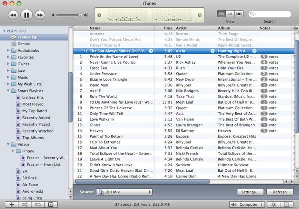Open the Recently Added smart playlist
299x209 pixels.
[x=36, y=118]
